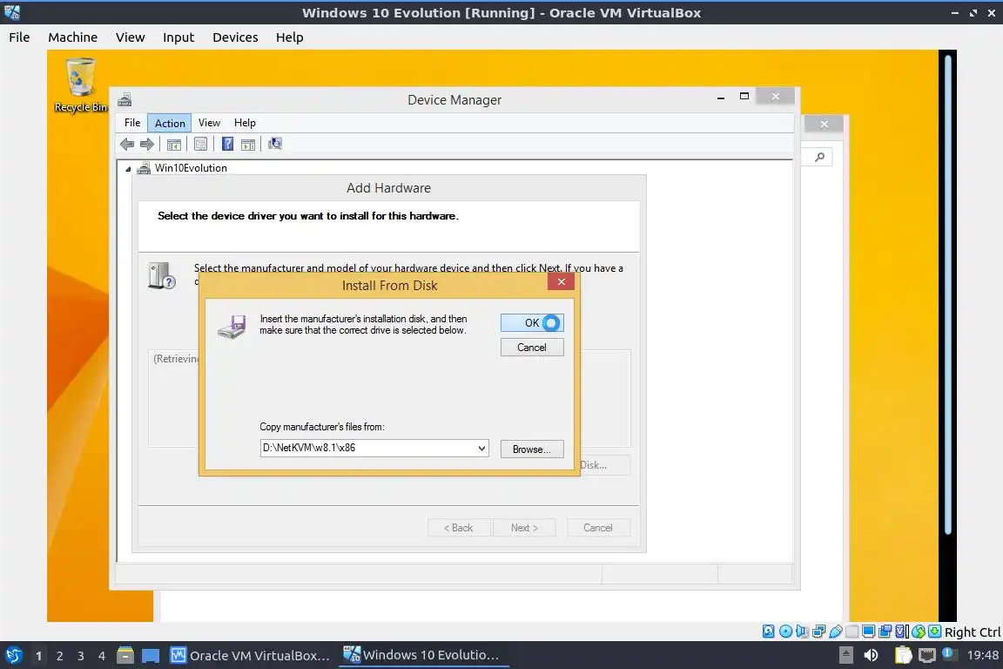Click Cancel in Install From Disk dialog
The height and width of the screenshot is (669, 1003).
pos(532,347)
